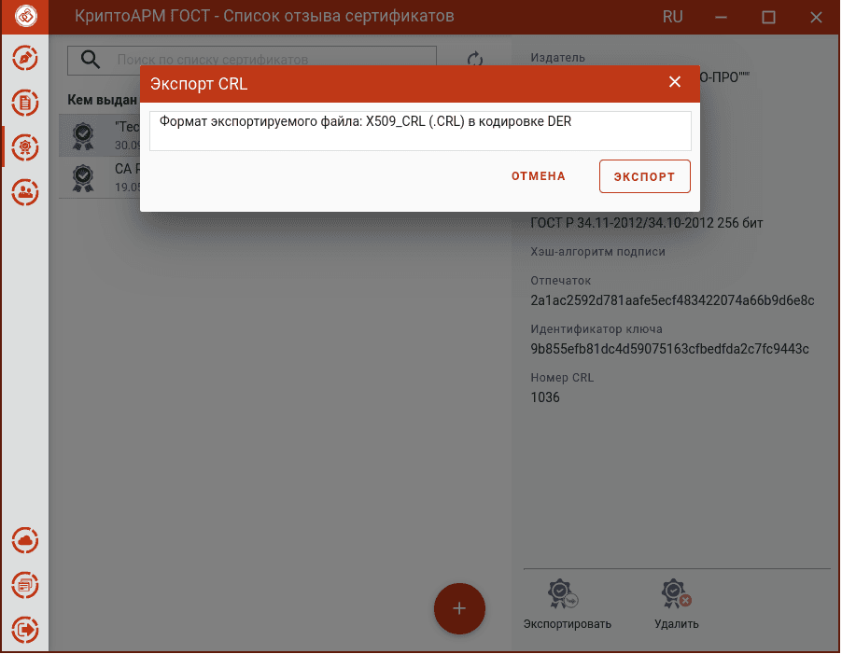Screen dimensions: 842x654
Task: Click the Удалить CRL icon
Action: (676, 594)
